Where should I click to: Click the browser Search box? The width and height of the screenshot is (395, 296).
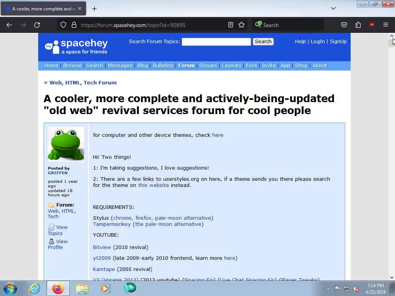click(288, 25)
